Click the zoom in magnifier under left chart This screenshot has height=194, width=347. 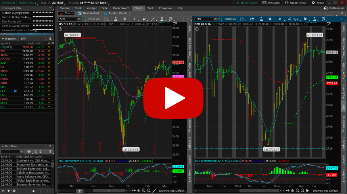pyautogui.click(x=144, y=190)
